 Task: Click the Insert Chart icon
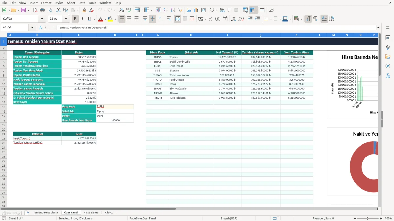click(196, 10)
